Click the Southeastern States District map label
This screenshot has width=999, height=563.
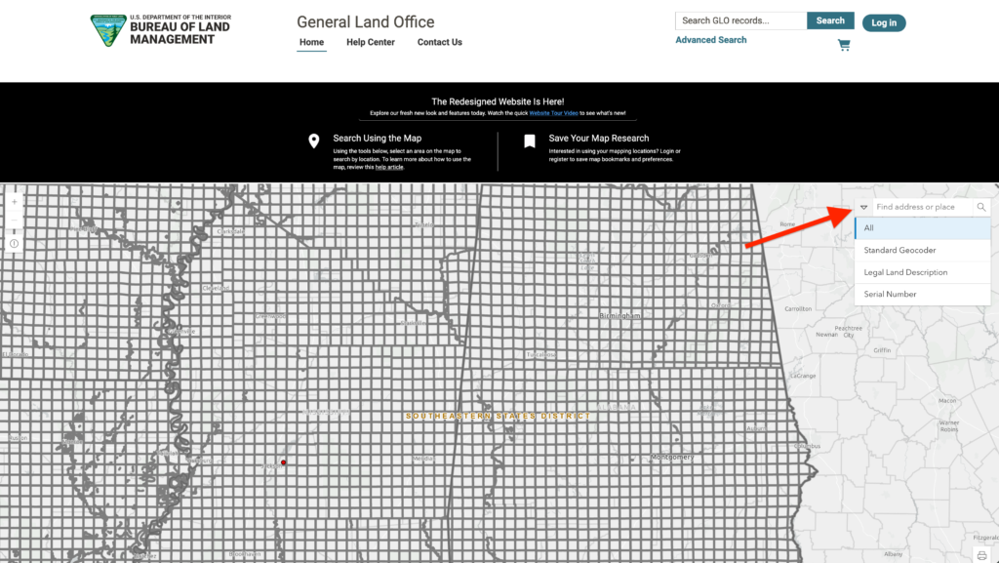click(x=499, y=416)
